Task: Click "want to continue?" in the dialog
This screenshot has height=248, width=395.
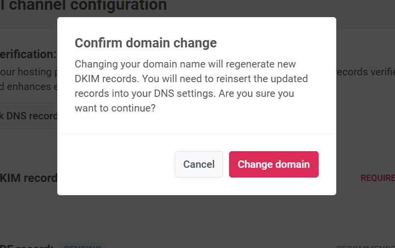Action: (x=115, y=108)
